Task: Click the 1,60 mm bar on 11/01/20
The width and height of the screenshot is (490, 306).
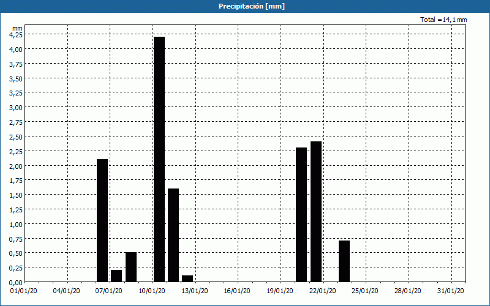Action: pos(173,235)
